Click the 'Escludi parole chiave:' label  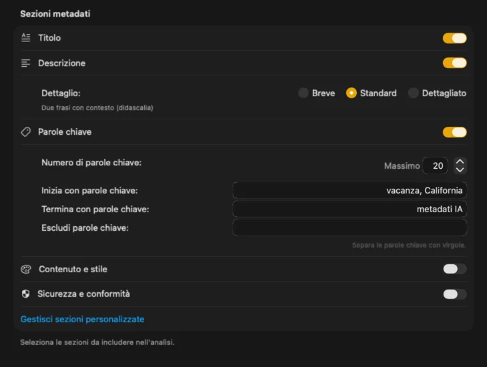pyautogui.click(x=85, y=228)
